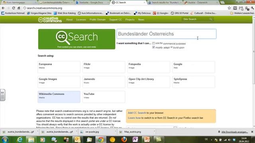Open the Web Slice-Katalog bookmark
Screen dimensions: 255x143
tap(65, 13)
